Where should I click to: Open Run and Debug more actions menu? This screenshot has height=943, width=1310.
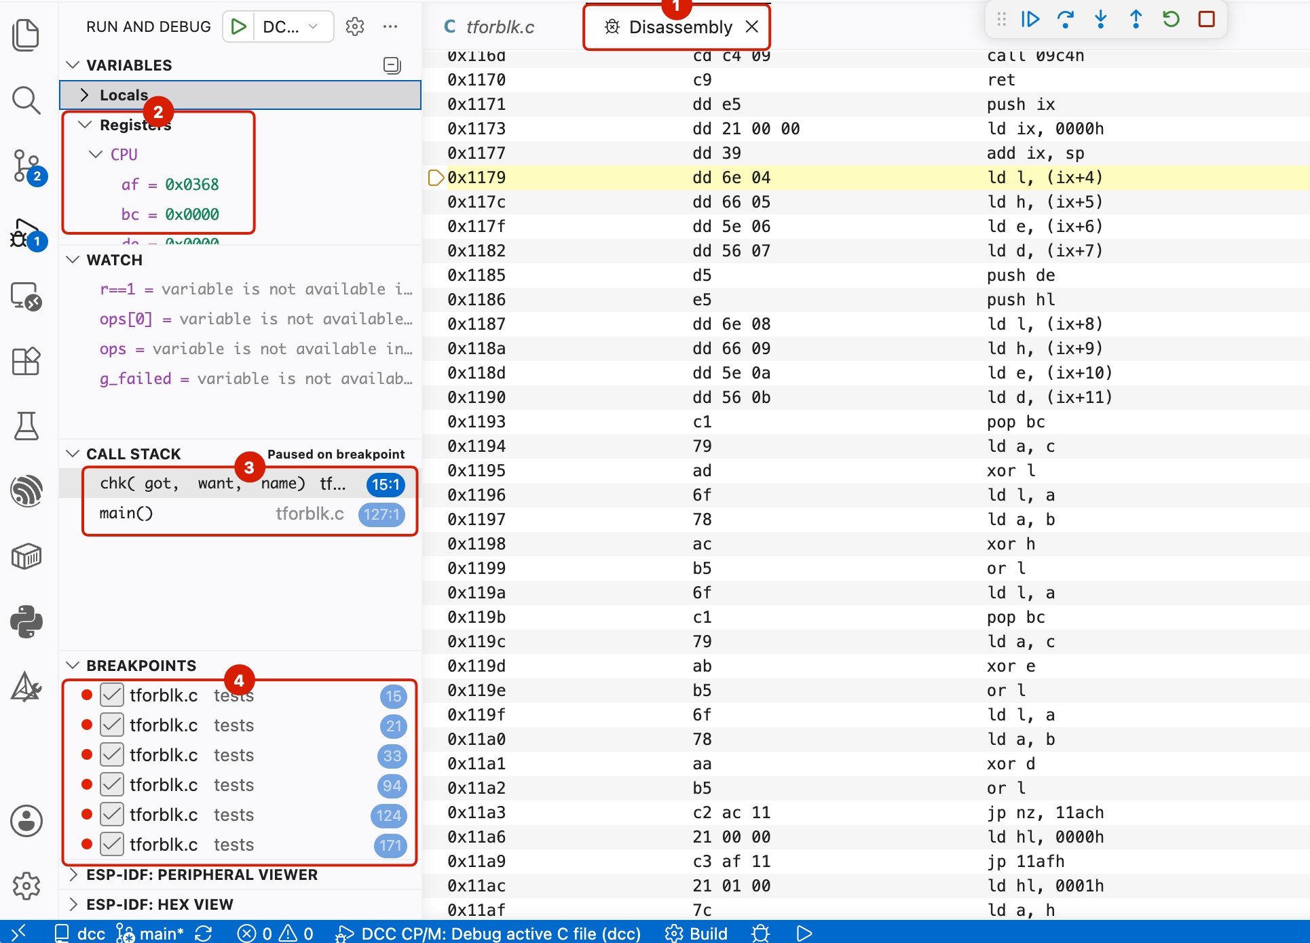(390, 26)
